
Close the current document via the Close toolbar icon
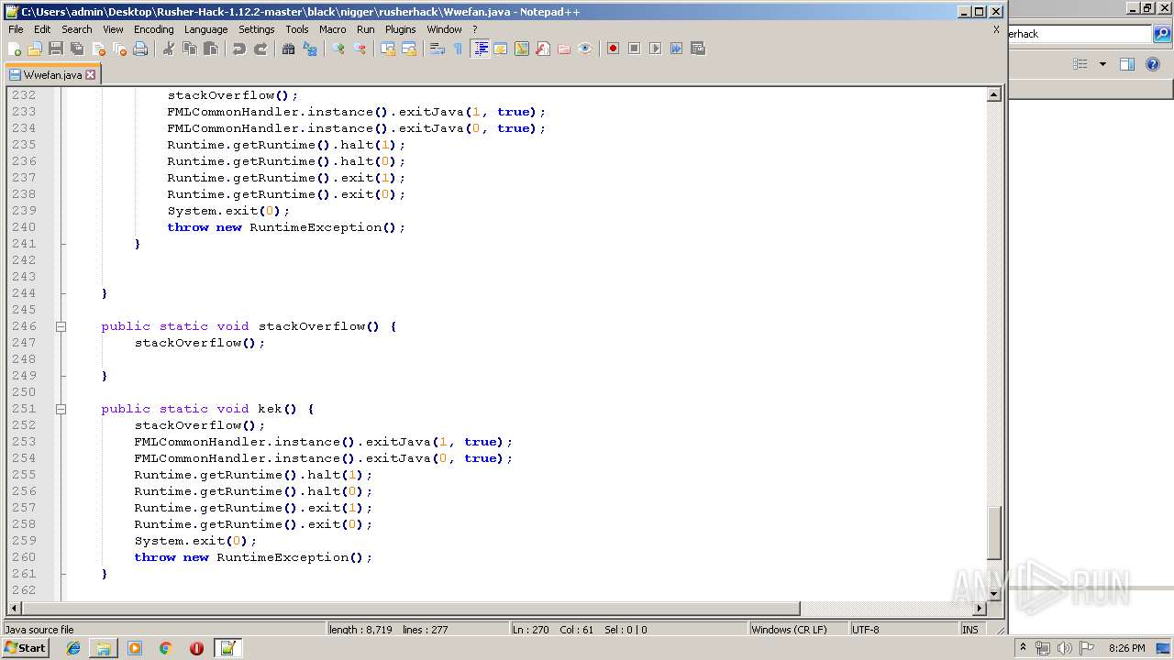click(x=98, y=49)
